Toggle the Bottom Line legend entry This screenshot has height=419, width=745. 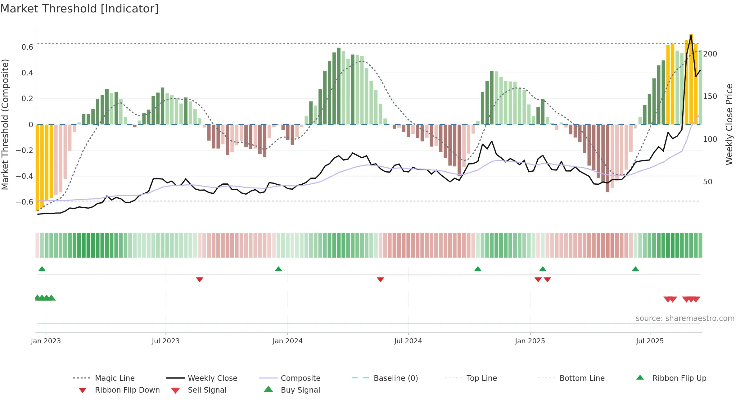[571, 378]
